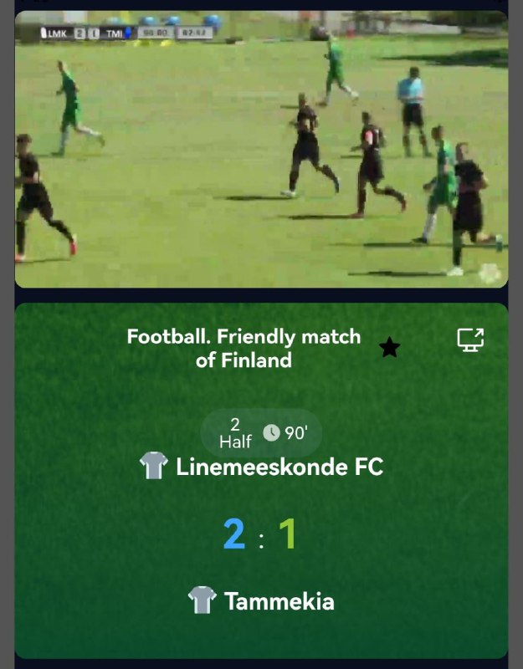Select the Linemeeskonde FC jersey icon
This screenshot has width=523, height=669.
(154, 466)
